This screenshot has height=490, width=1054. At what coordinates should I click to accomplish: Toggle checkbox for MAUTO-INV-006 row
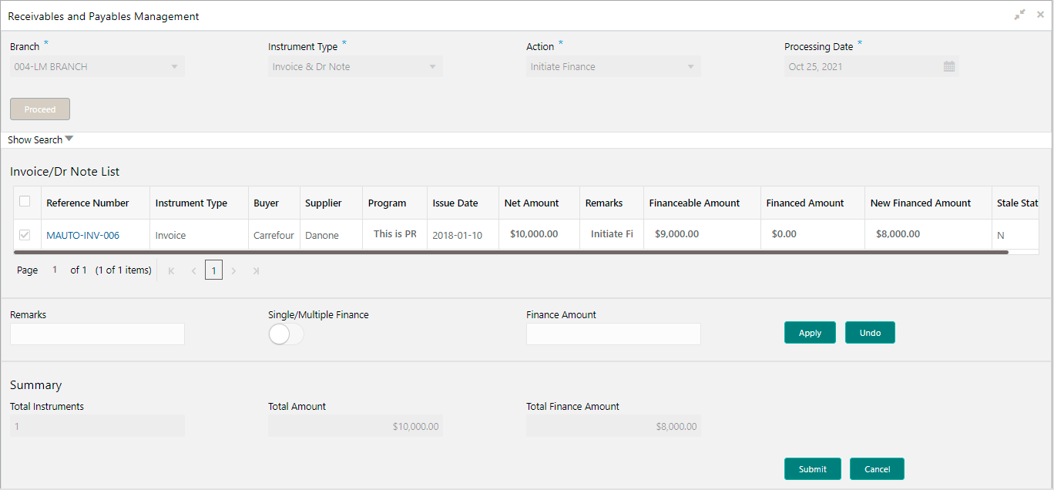(25, 234)
